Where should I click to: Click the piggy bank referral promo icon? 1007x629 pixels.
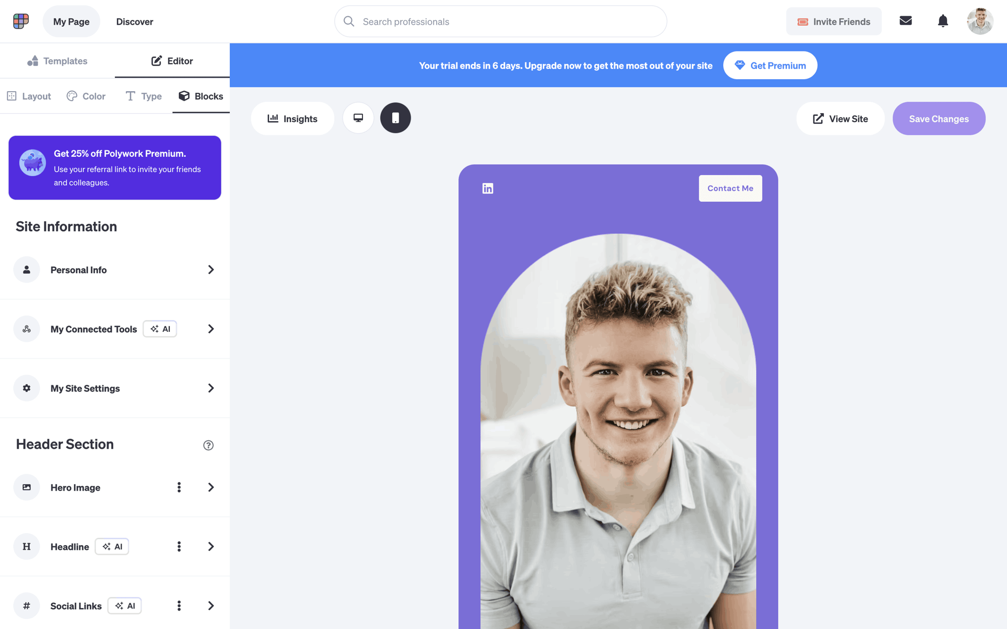click(33, 162)
